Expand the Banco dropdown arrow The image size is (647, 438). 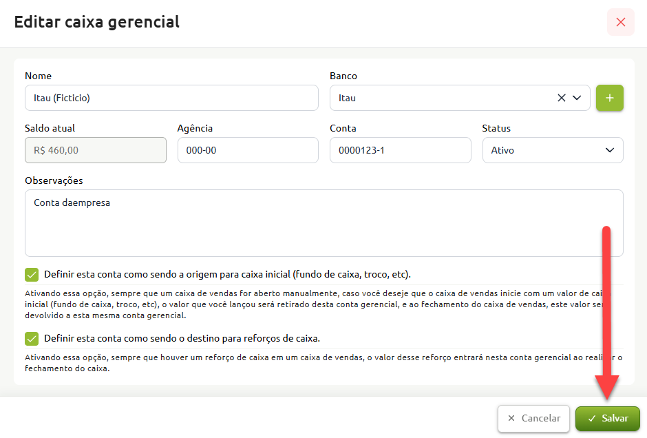pyautogui.click(x=577, y=98)
